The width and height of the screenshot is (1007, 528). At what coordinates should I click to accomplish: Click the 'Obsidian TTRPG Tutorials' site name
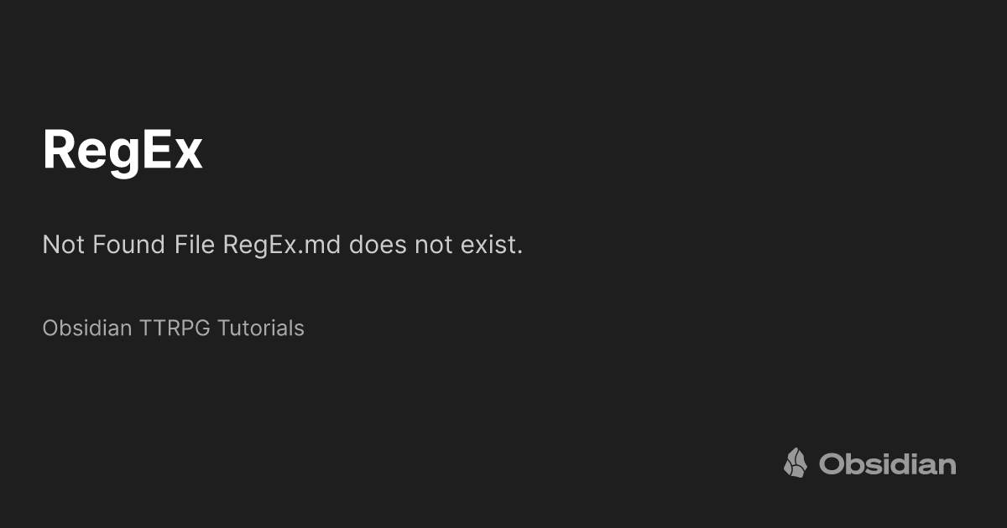pos(174,328)
